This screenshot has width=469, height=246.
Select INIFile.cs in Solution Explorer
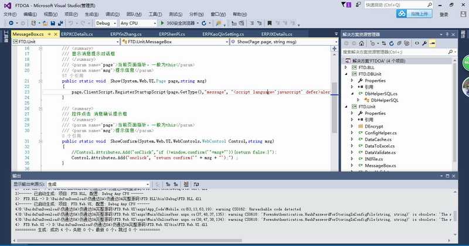click(373, 159)
